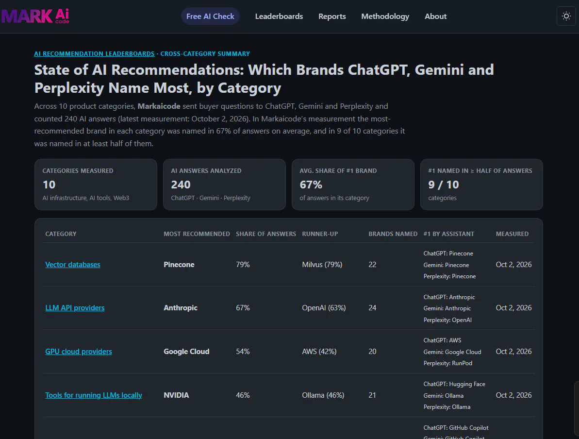Click the brands named value 21
The width and height of the screenshot is (579, 439).
tap(372, 395)
